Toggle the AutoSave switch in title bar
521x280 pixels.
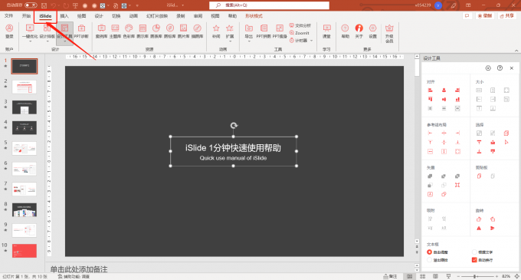tap(31, 5)
